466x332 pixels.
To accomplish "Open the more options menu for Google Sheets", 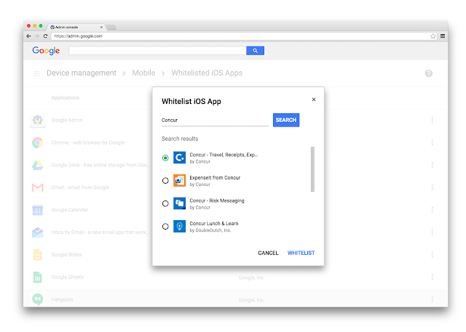I will 432,278.
